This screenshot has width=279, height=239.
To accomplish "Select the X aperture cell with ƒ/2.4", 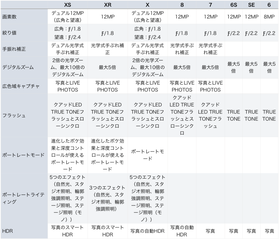I will (x=147, y=33).
